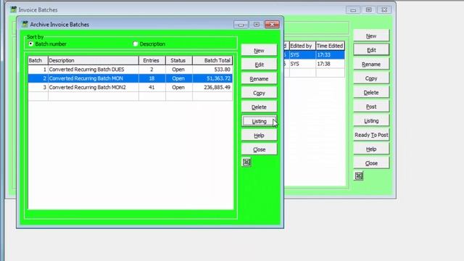Open Help in the Invoice Batches window
Image resolution: width=464 pixels, height=261 pixels.
(371, 149)
